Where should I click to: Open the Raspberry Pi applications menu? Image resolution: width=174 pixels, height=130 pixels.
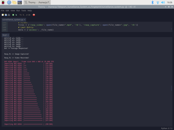point(3,2)
